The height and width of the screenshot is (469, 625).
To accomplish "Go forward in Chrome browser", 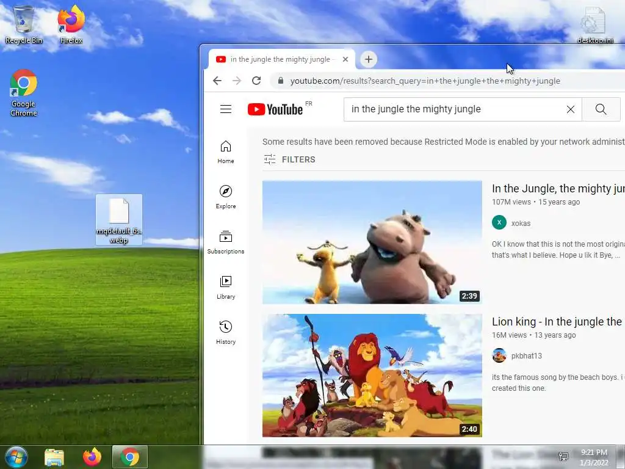I will pyautogui.click(x=237, y=81).
